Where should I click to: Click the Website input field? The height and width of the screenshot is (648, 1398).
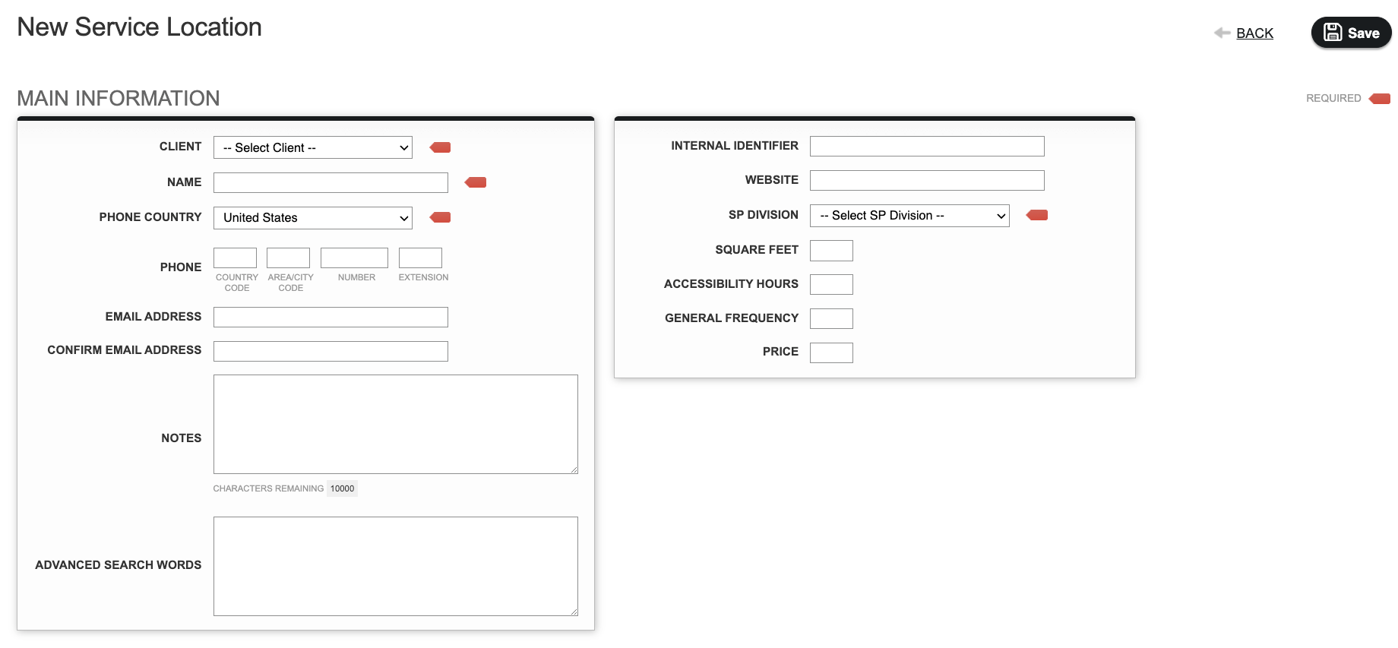tap(927, 180)
